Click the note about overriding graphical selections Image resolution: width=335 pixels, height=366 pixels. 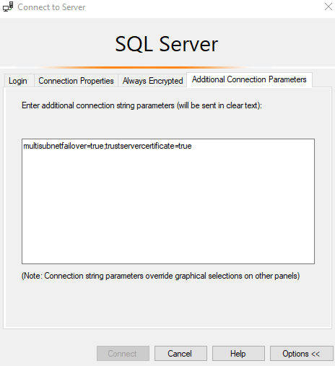tap(160, 276)
